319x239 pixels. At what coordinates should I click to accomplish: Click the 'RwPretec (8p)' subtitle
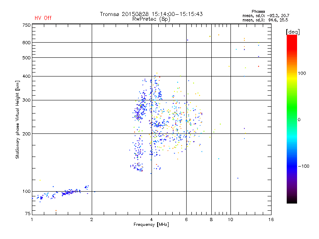(151, 19)
